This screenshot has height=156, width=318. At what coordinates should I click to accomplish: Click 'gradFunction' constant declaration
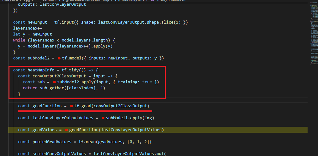pos(47,106)
